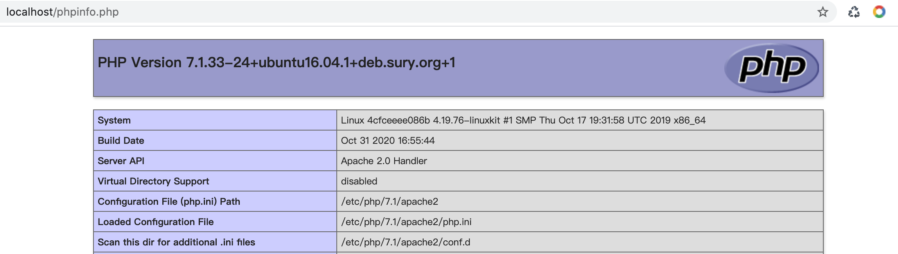Click the PHP logo image
Viewport: 898px width, 254px height.
772,68
